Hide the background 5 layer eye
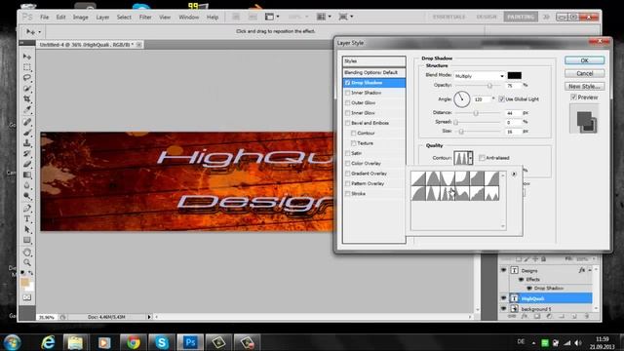Viewport: 624px width, 351px height. [503, 309]
